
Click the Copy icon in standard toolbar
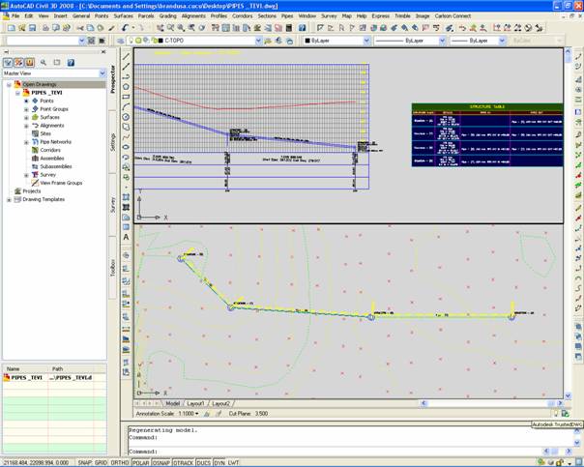[90, 28]
